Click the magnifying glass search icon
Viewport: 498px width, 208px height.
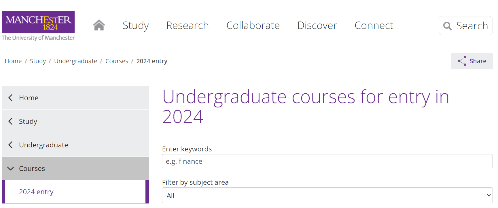click(447, 26)
